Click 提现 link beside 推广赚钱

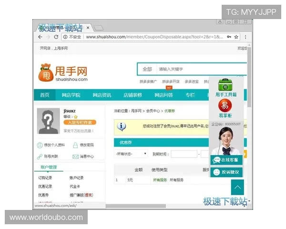tap(89, 195)
